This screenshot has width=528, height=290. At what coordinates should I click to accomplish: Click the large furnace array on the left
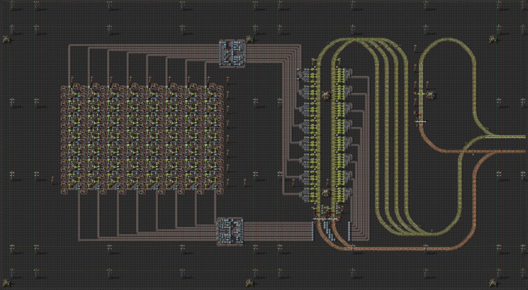[x=142, y=139]
